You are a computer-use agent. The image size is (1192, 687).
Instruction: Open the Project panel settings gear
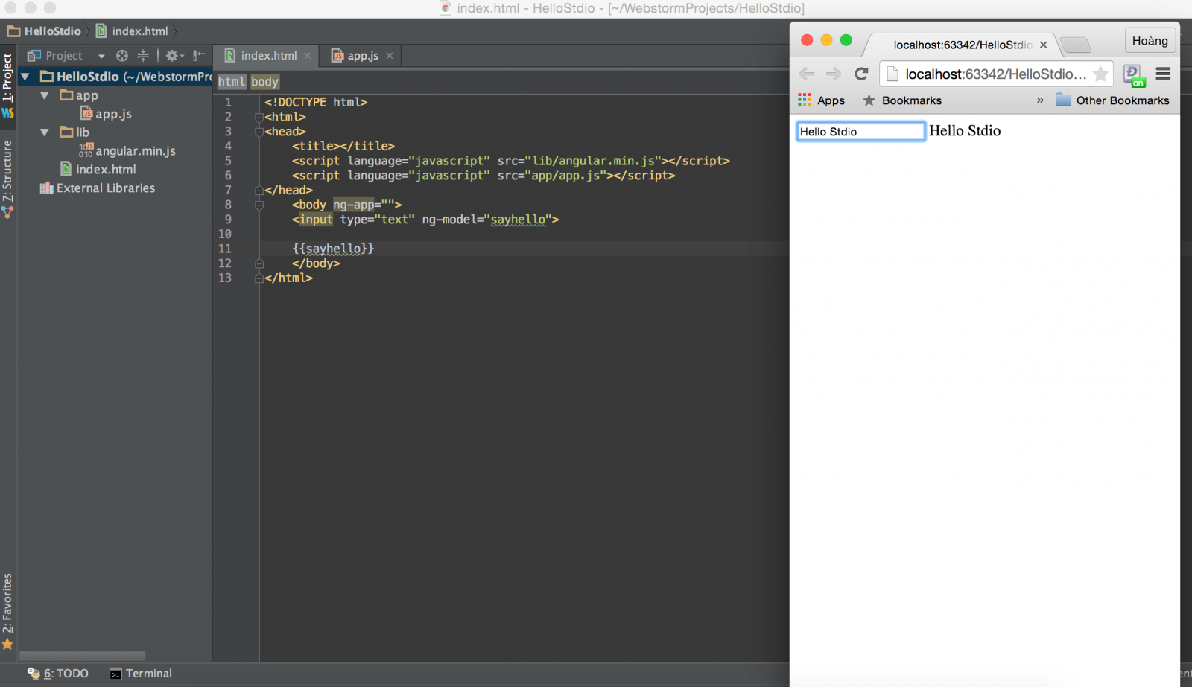[x=174, y=56]
